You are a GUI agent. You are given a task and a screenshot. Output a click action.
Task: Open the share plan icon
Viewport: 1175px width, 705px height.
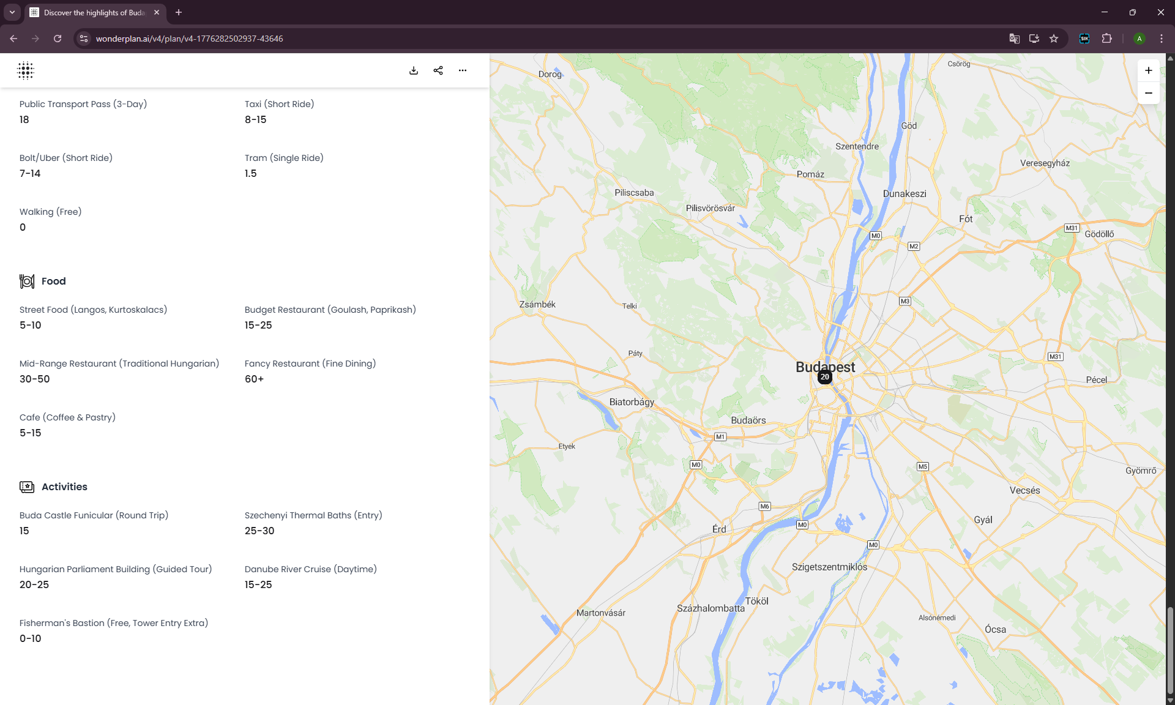pos(438,70)
